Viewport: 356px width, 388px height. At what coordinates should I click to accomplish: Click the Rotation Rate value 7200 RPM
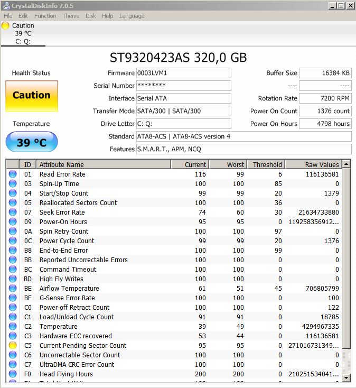pos(325,98)
